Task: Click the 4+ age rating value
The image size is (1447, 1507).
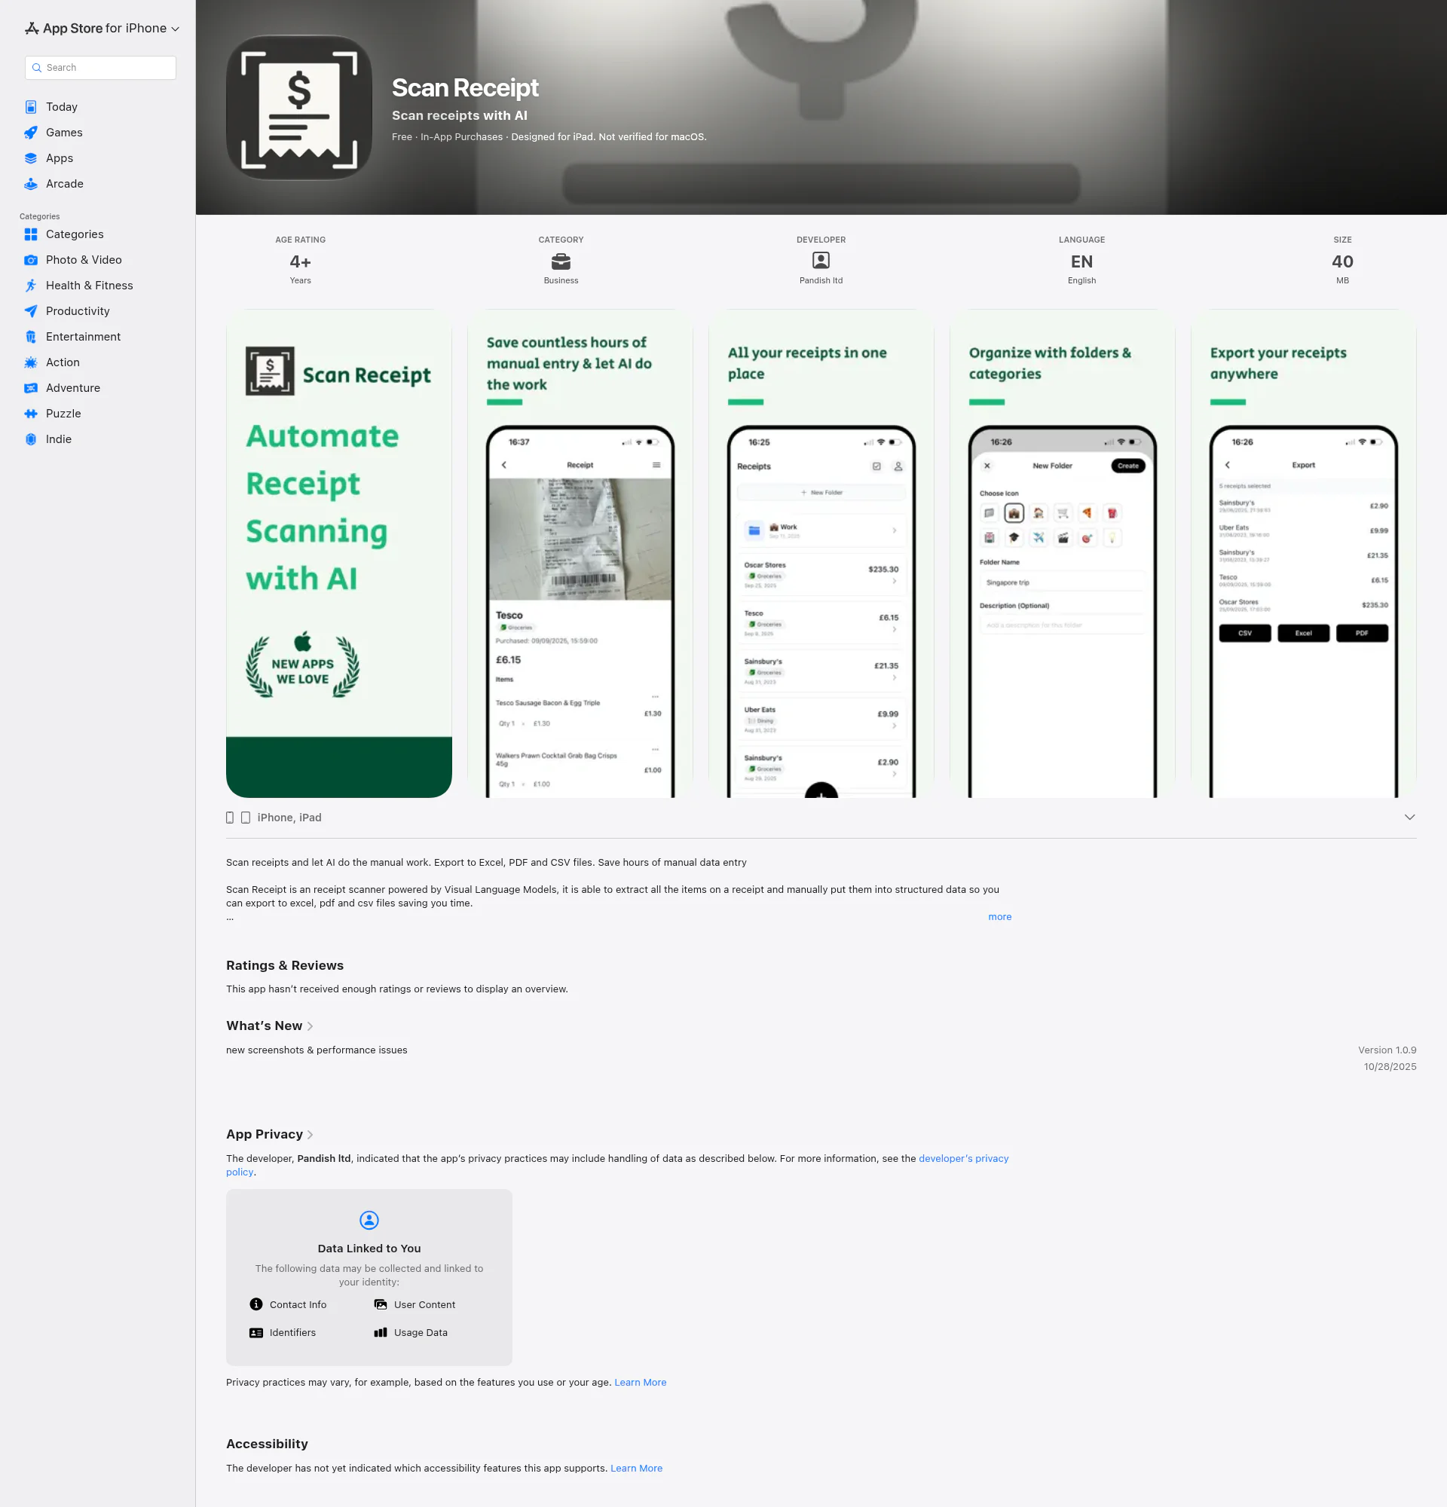Action: tap(301, 262)
